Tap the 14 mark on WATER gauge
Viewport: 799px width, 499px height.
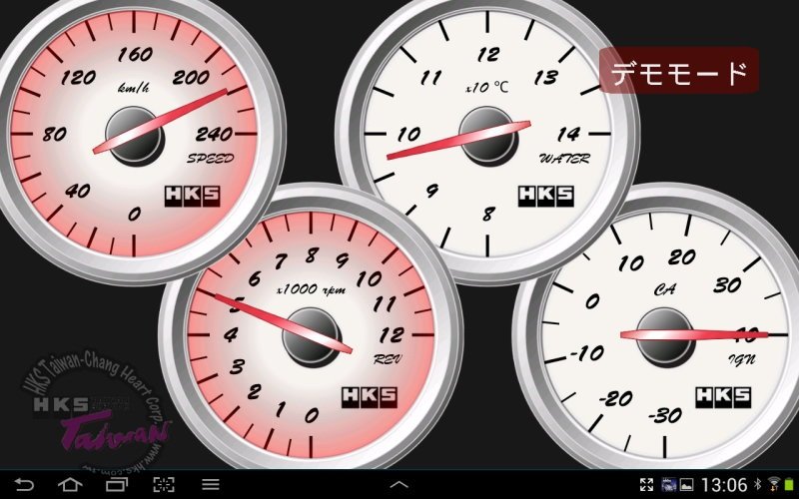pyautogui.click(x=568, y=135)
